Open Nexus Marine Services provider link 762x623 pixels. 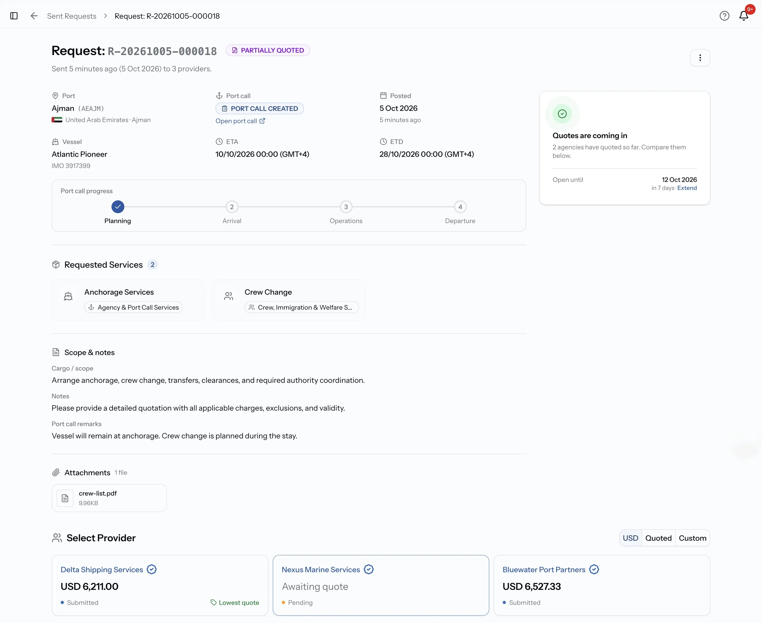point(321,570)
